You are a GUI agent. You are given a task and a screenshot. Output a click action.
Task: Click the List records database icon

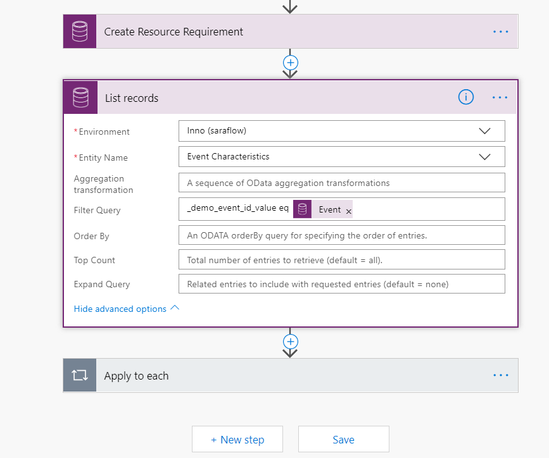tap(80, 97)
